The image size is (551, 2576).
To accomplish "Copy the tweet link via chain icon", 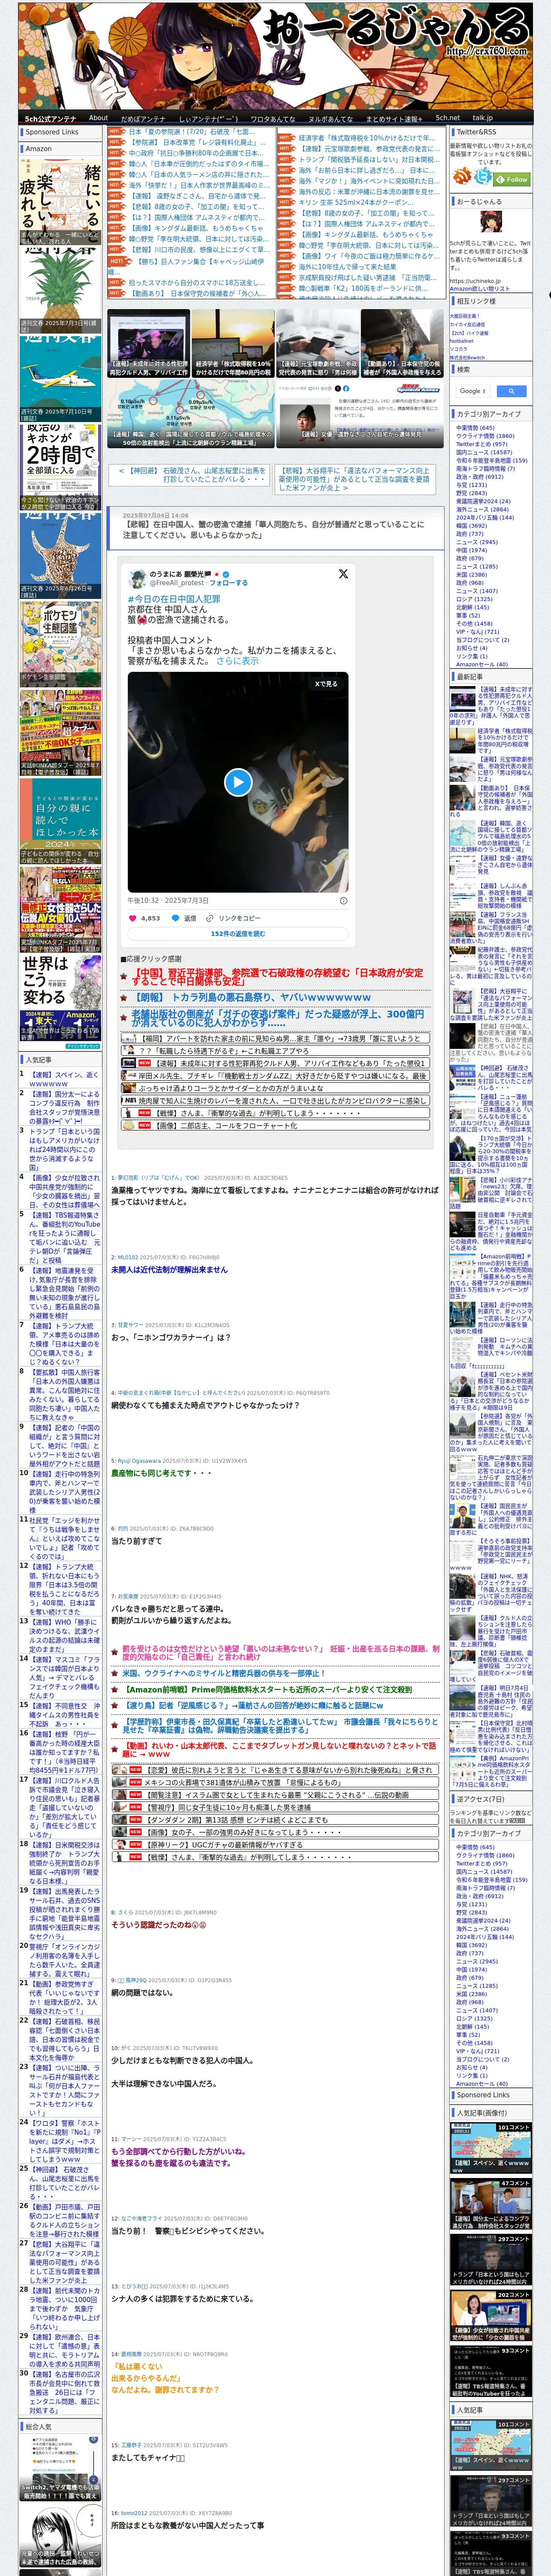I will (x=209, y=917).
